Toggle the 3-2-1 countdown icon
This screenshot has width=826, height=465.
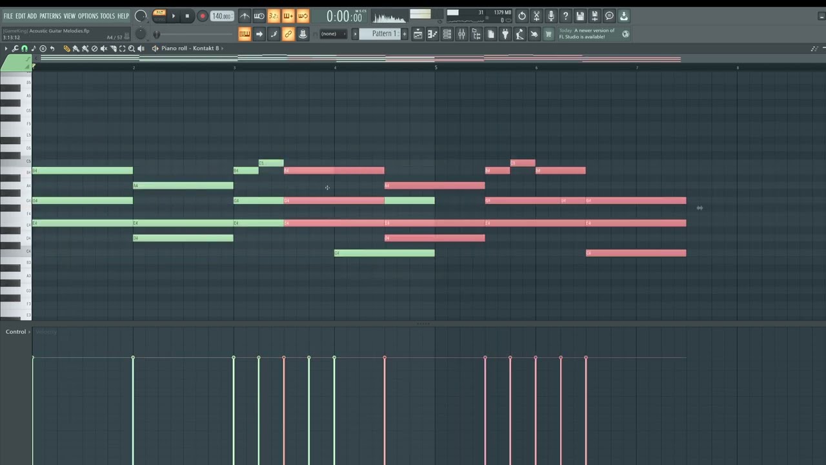click(x=274, y=16)
